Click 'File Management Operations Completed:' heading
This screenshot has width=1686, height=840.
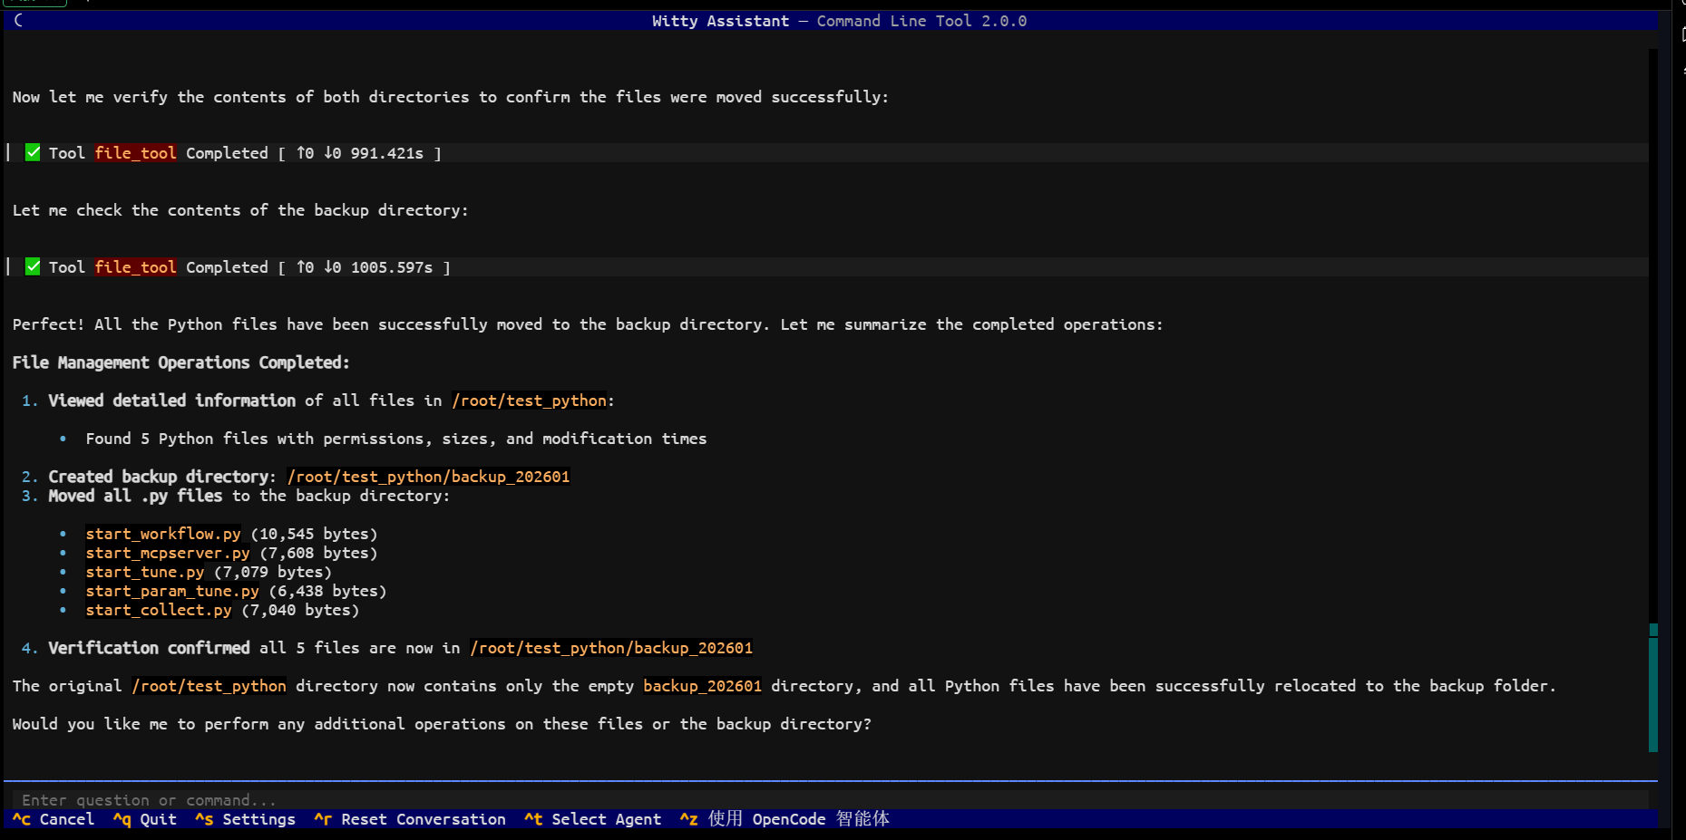coord(180,362)
